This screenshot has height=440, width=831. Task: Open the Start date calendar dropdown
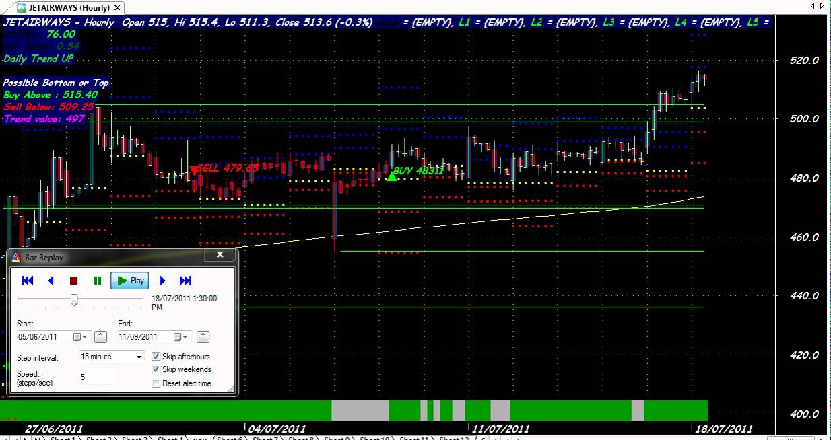pos(80,337)
